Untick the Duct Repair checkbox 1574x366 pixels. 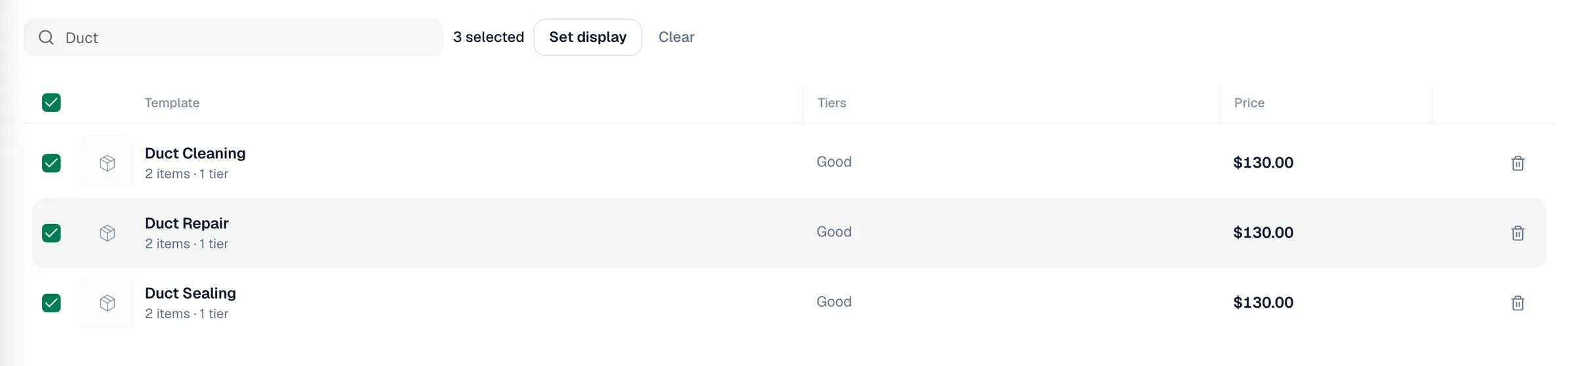coord(51,233)
